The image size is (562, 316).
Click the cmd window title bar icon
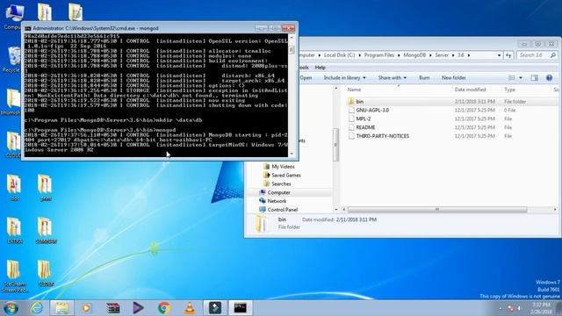coord(27,28)
